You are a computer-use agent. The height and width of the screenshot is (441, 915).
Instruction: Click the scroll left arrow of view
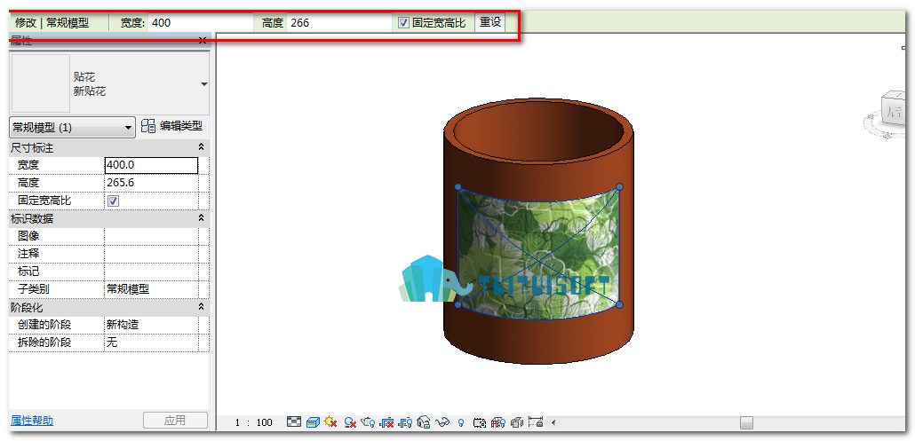click(553, 422)
